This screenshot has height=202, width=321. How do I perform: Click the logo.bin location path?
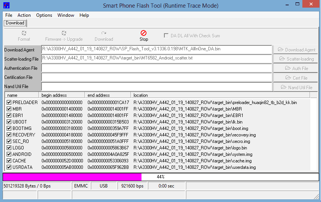click(x=190, y=148)
